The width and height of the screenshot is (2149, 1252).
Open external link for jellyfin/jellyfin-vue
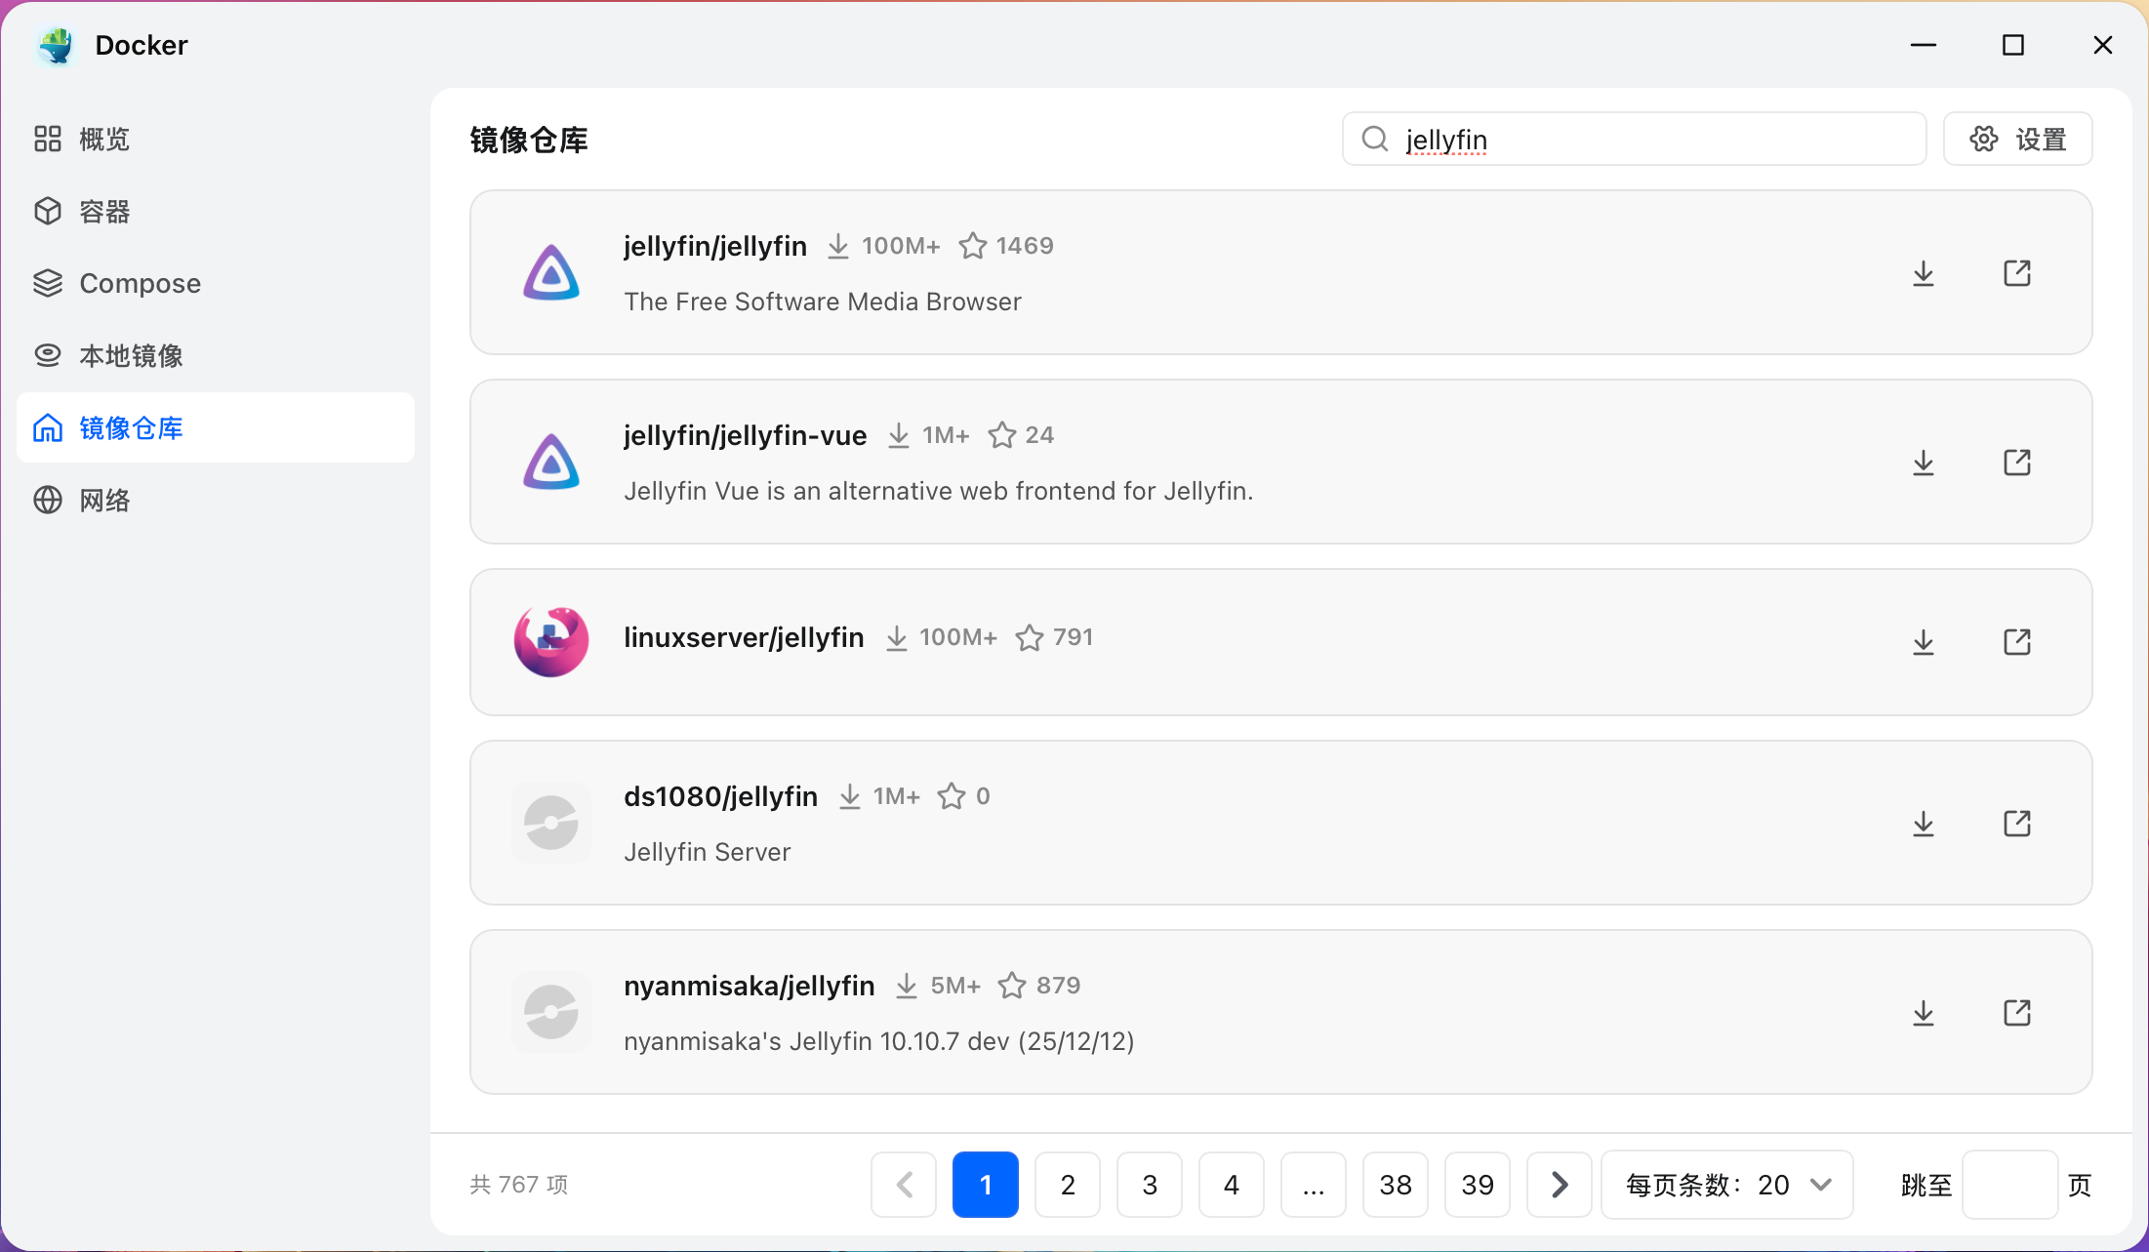(x=2017, y=463)
